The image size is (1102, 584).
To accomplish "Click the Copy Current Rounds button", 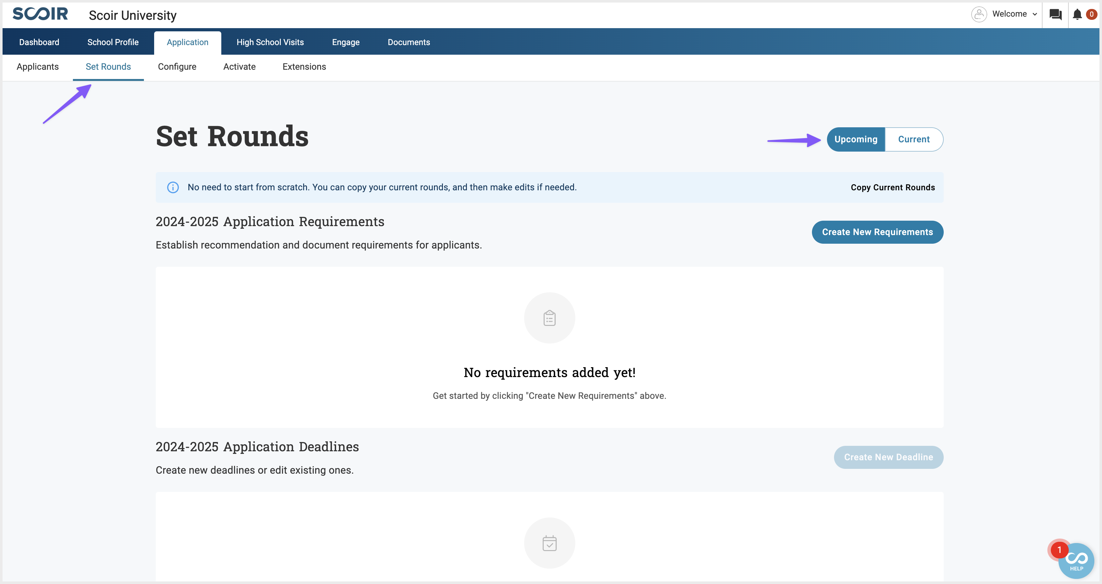I will click(x=893, y=187).
